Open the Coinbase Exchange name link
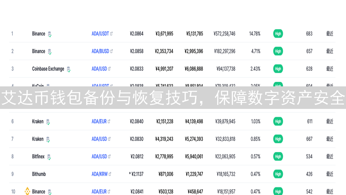346x195 pixels. [x=48, y=69]
